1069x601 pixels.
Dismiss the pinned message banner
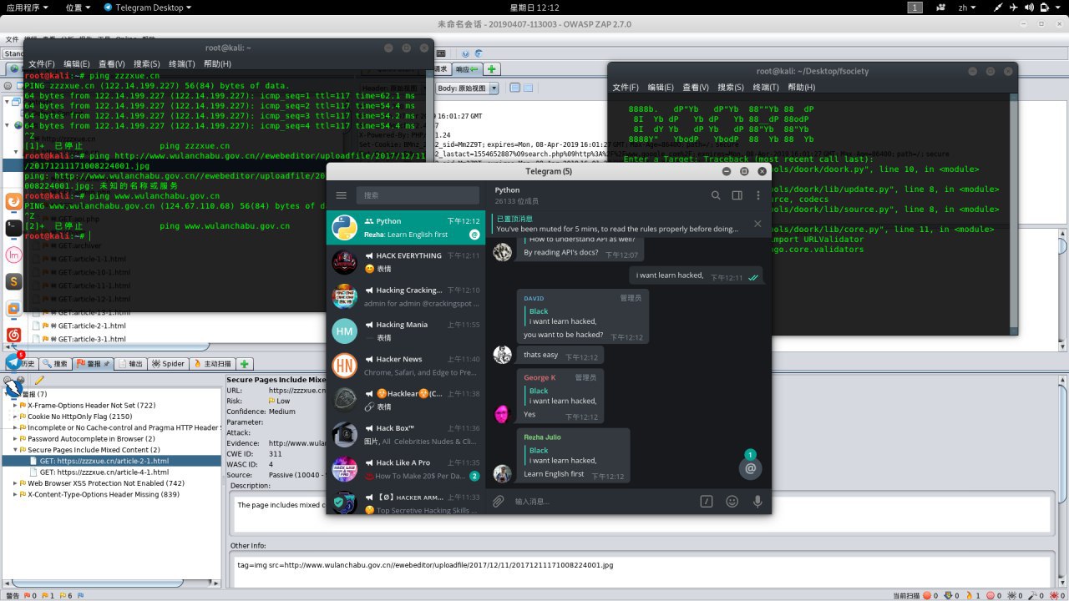tap(757, 224)
